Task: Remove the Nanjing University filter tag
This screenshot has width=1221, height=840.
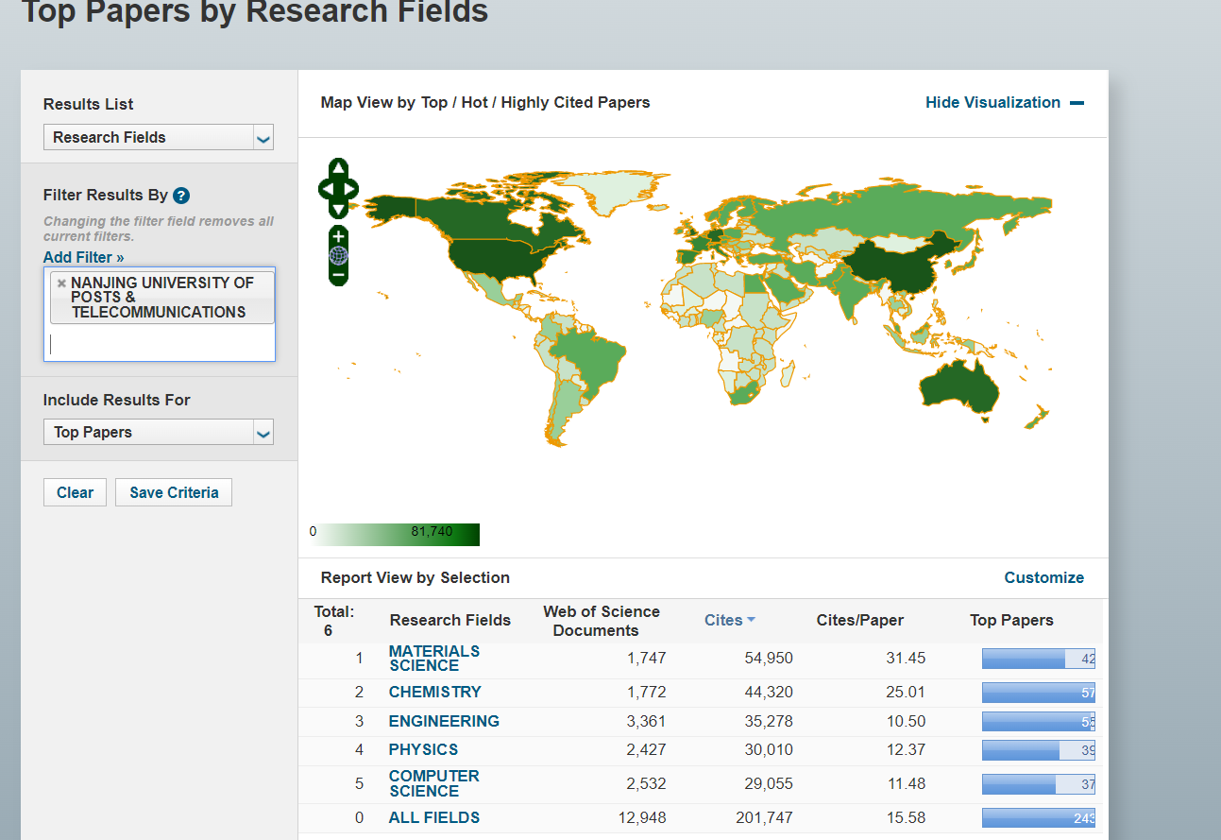Action: 61,283
